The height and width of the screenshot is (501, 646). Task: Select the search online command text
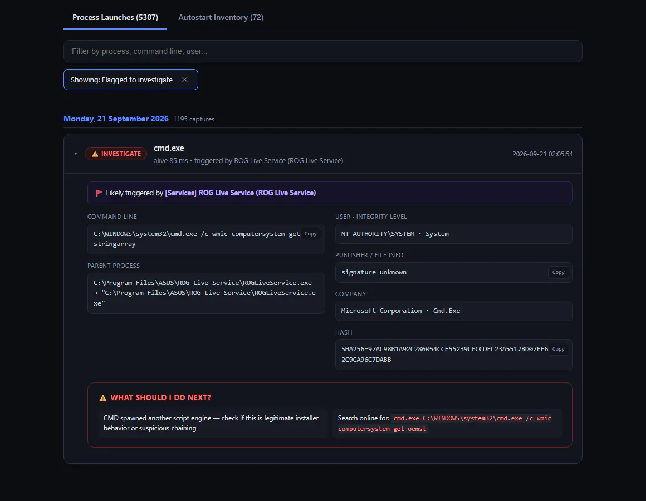coord(444,423)
